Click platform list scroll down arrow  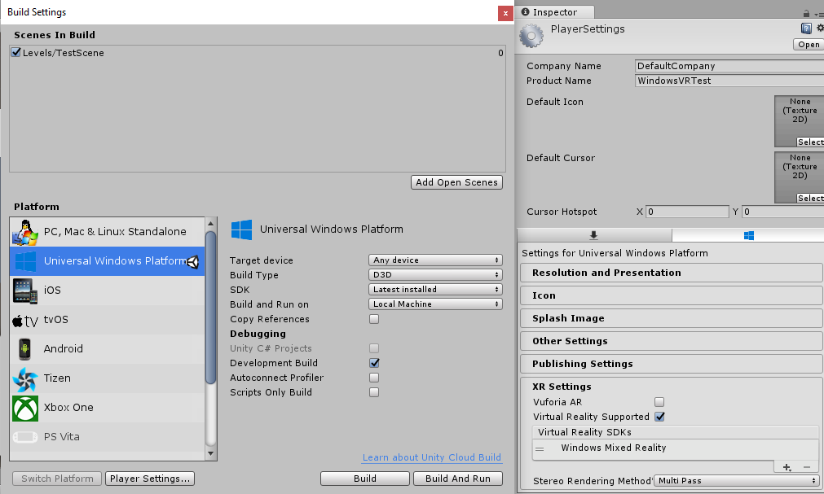(211, 453)
